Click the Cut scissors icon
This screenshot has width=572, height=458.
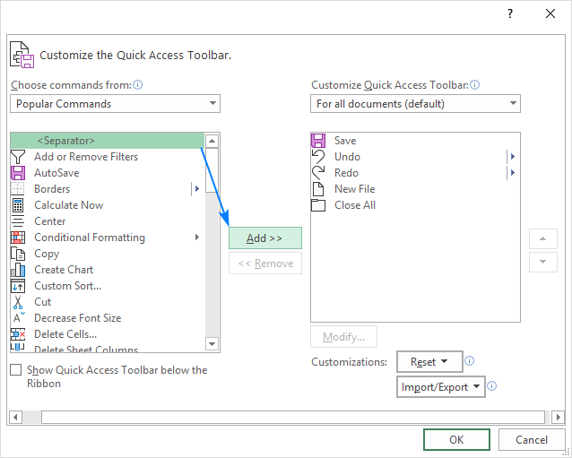point(18,302)
